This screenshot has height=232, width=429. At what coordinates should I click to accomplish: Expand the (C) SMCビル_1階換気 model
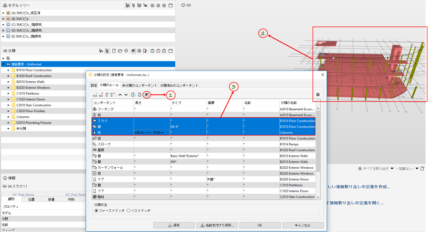pos(3,24)
